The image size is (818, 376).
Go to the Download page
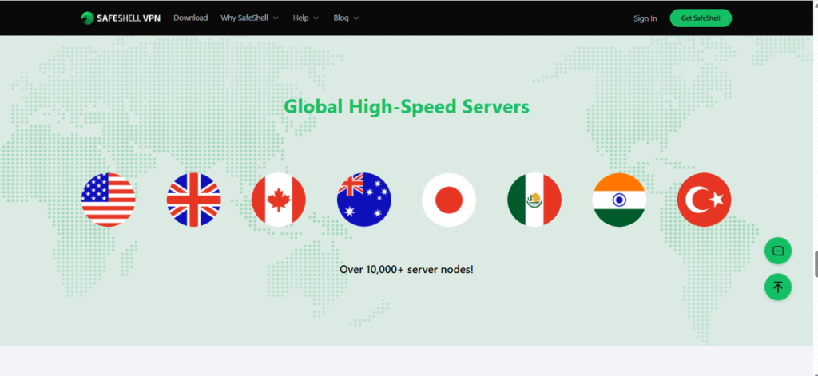point(190,18)
